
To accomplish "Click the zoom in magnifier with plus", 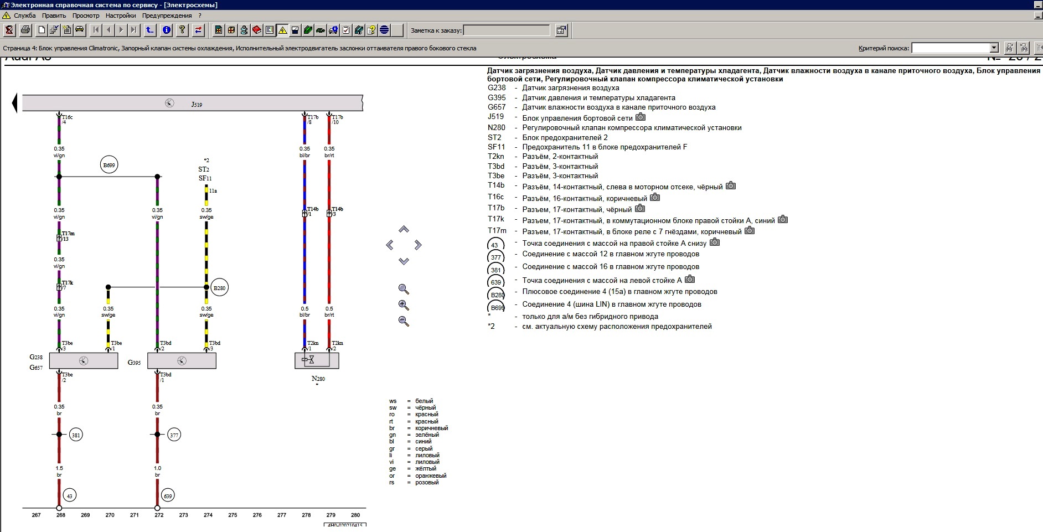I will click(404, 305).
